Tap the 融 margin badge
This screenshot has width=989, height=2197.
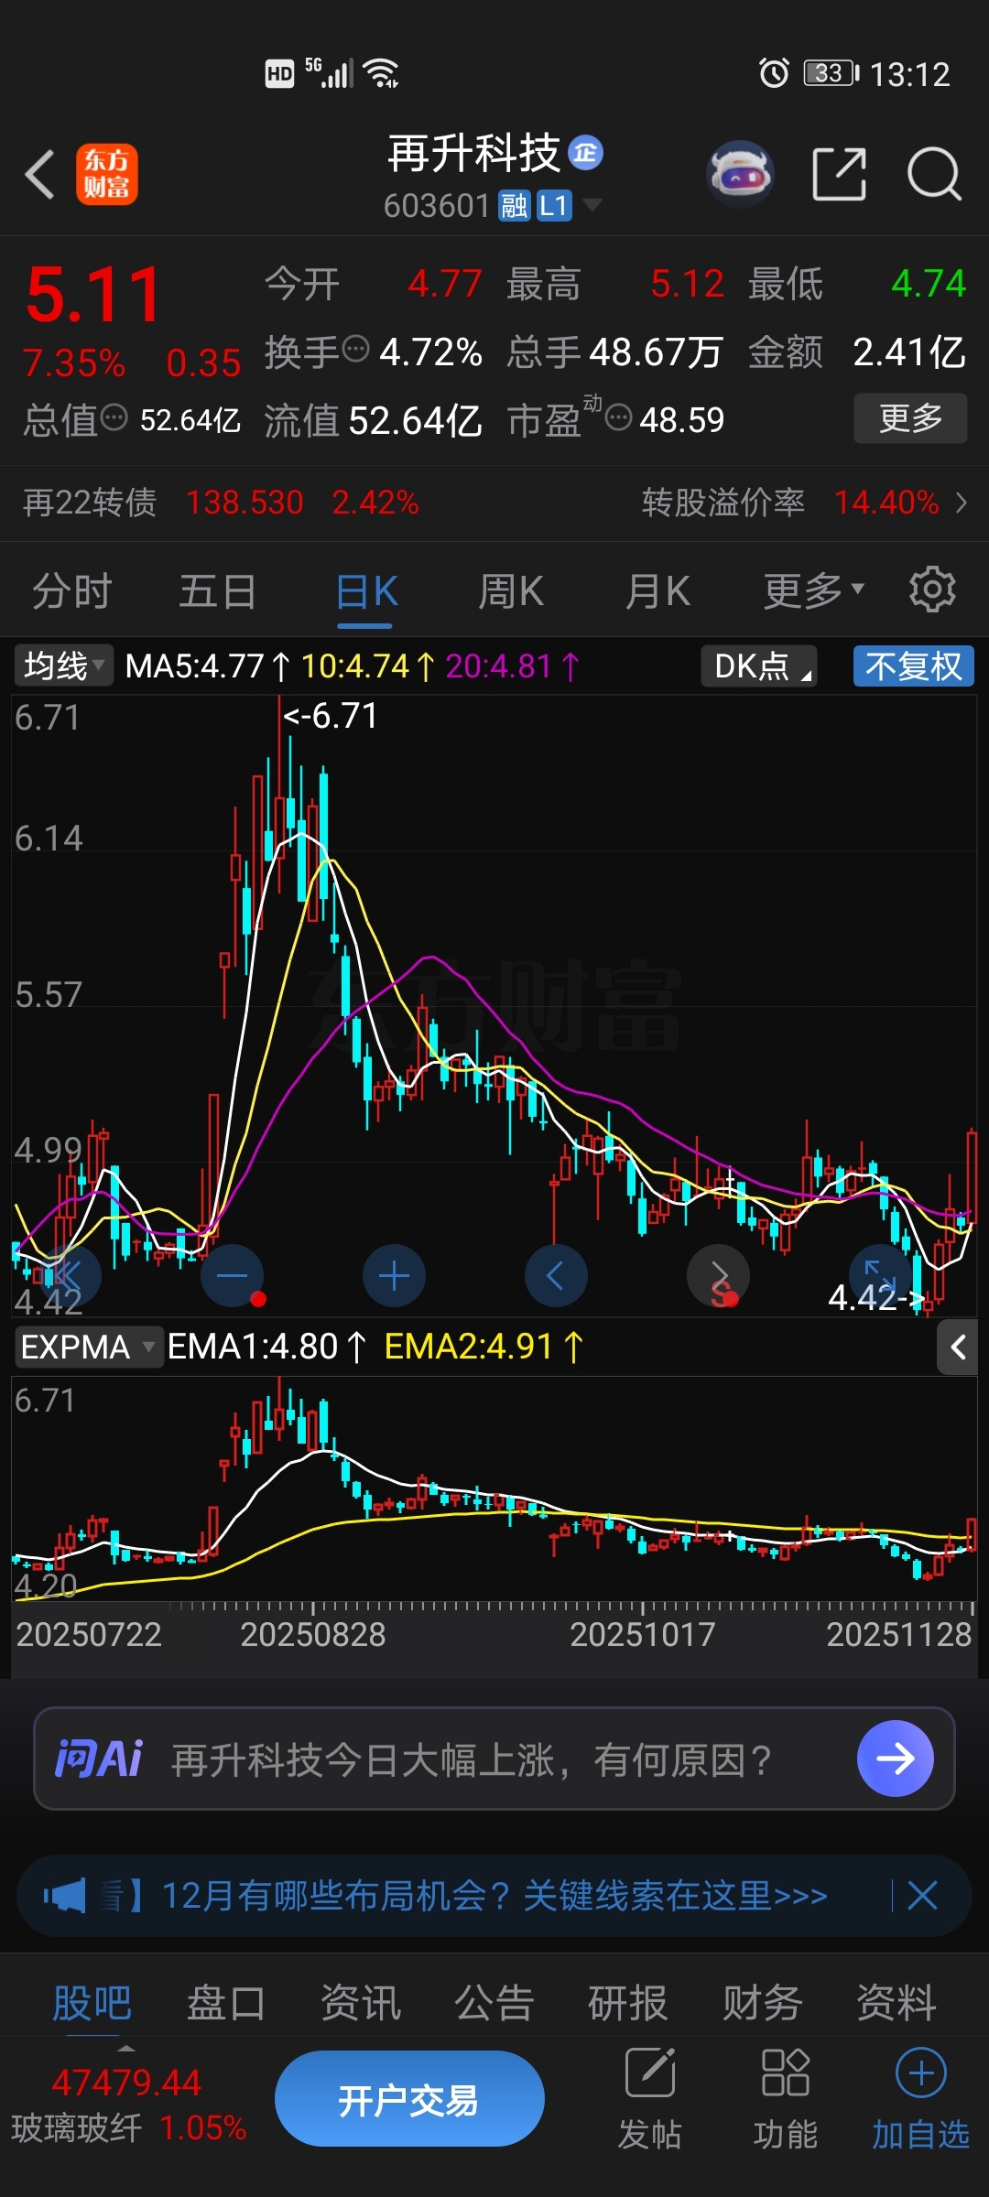[x=514, y=206]
